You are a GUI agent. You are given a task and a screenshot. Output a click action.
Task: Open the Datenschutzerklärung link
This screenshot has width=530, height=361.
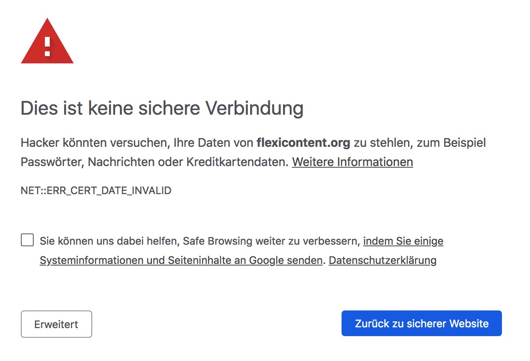coord(382,260)
